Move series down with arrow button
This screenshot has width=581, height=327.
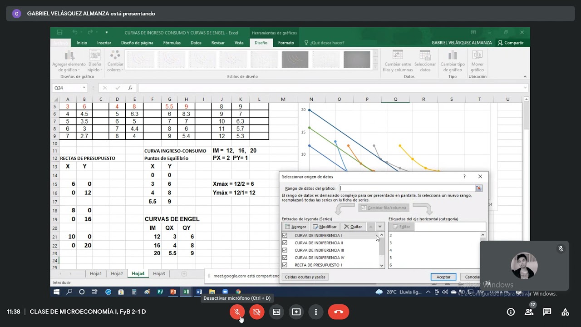380,227
